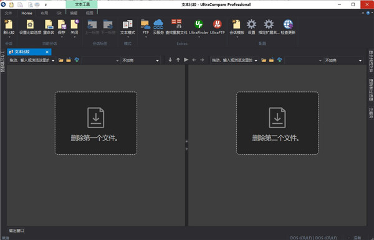Open left pane empty encoding combo box
The image size is (374, 240).
[x=100, y=60]
